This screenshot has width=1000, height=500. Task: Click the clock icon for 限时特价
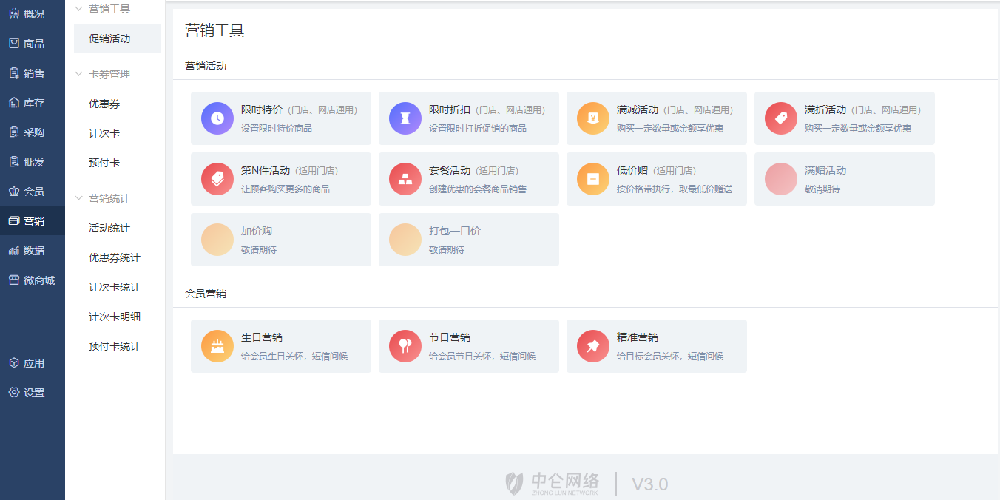point(217,118)
